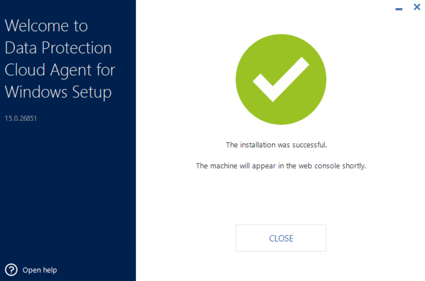Click the question mark help icon

pos(11,270)
